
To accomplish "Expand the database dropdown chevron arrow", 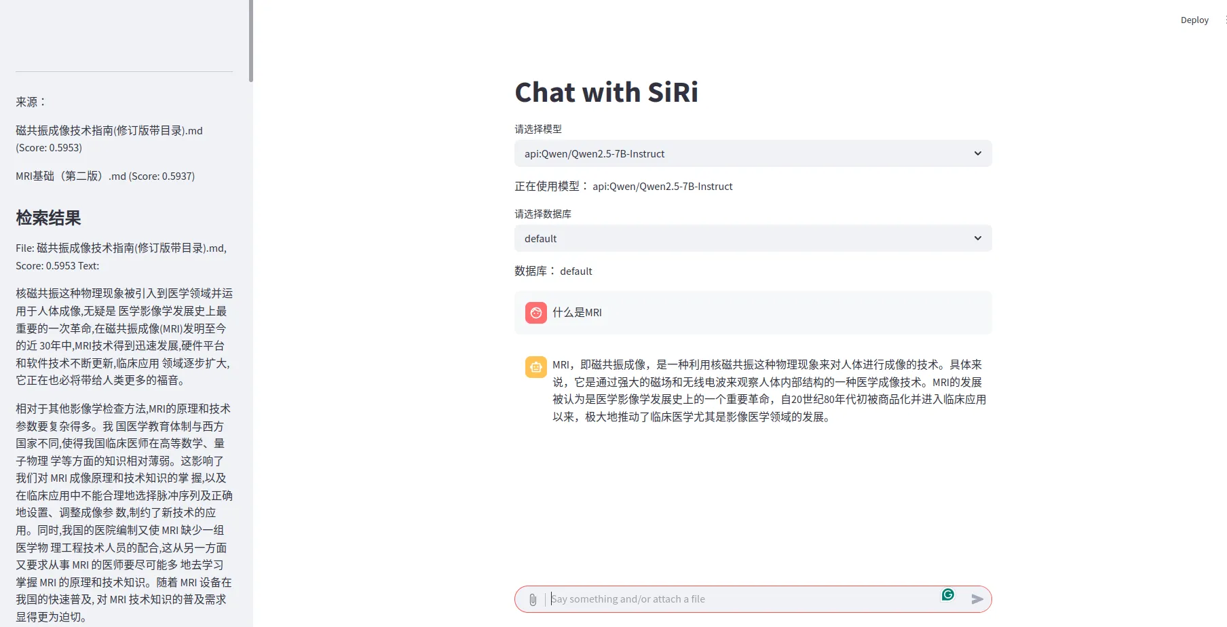I will (x=977, y=238).
